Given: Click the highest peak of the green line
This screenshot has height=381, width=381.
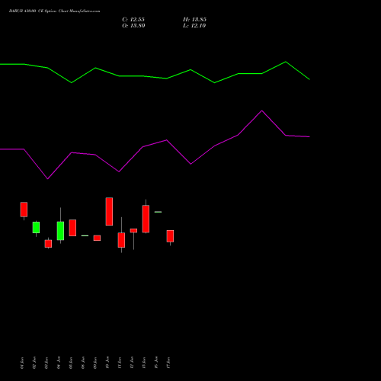Looking at the screenshot, I should 286,62.
